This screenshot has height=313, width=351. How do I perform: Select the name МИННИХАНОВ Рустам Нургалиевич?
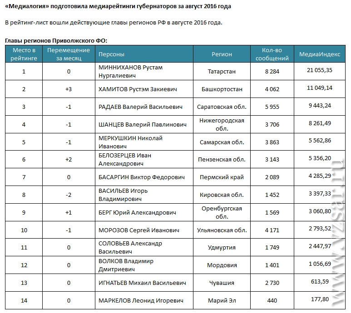tap(130, 72)
